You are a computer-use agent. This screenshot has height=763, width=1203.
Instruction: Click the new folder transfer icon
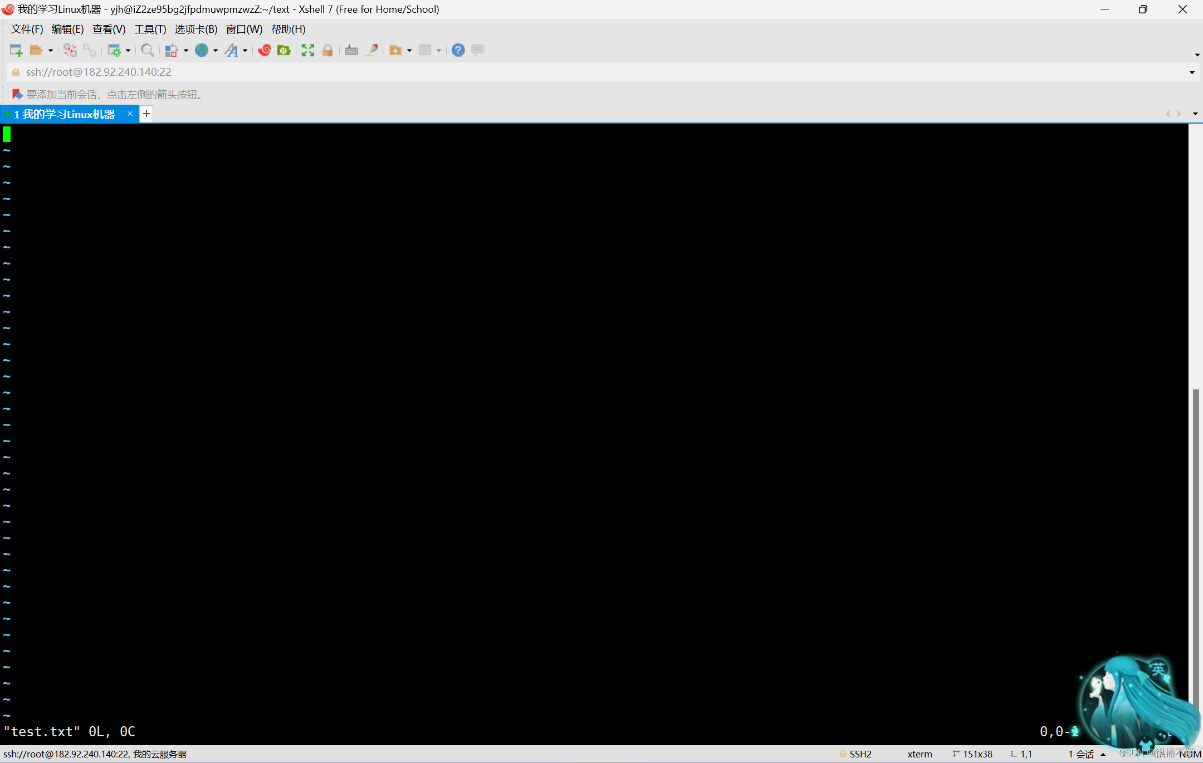(x=395, y=50)
